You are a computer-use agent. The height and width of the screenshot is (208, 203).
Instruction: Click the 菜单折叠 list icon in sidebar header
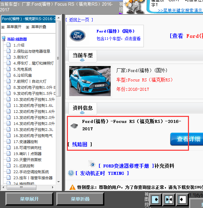27,27
